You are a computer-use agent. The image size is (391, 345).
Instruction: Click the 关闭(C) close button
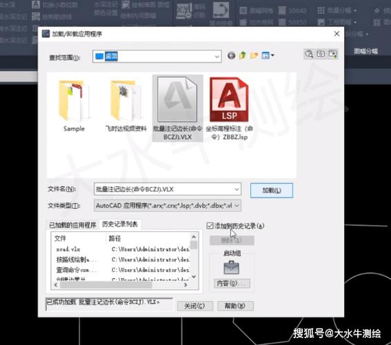[195, 306]
